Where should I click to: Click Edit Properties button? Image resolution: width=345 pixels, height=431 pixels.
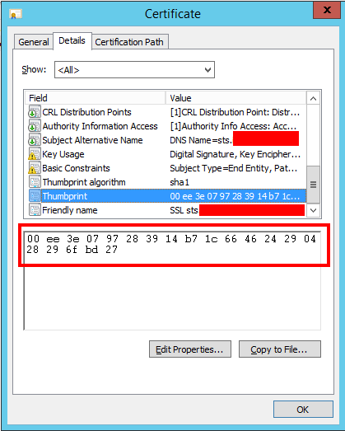[x=190, y=349]
